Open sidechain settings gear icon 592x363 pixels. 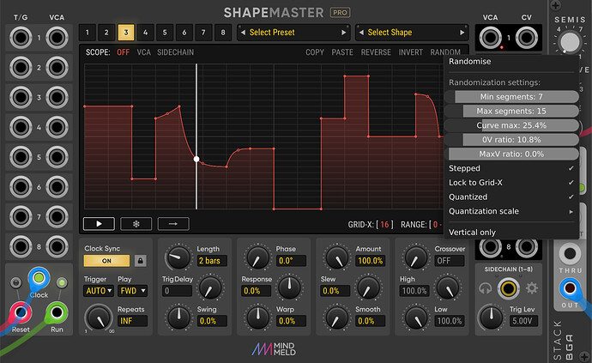click(532, 288)
